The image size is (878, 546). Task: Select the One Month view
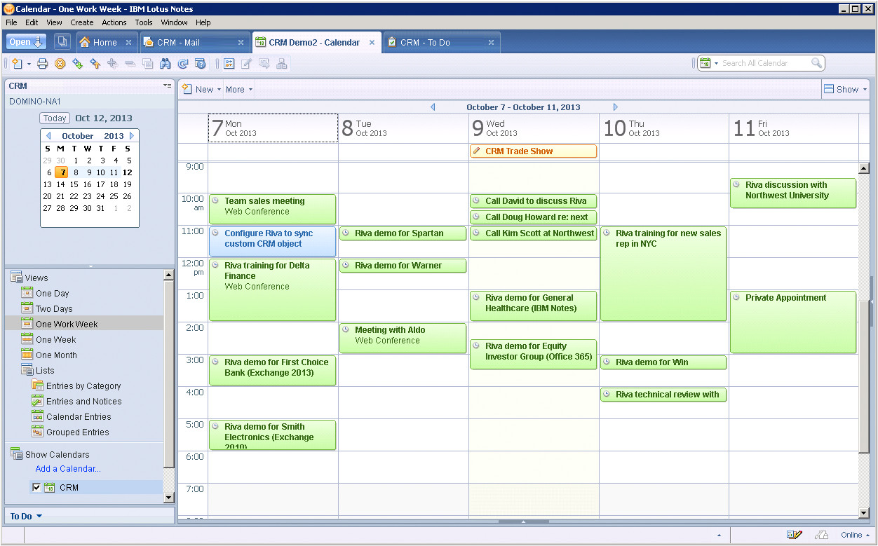tap(56, 355)
